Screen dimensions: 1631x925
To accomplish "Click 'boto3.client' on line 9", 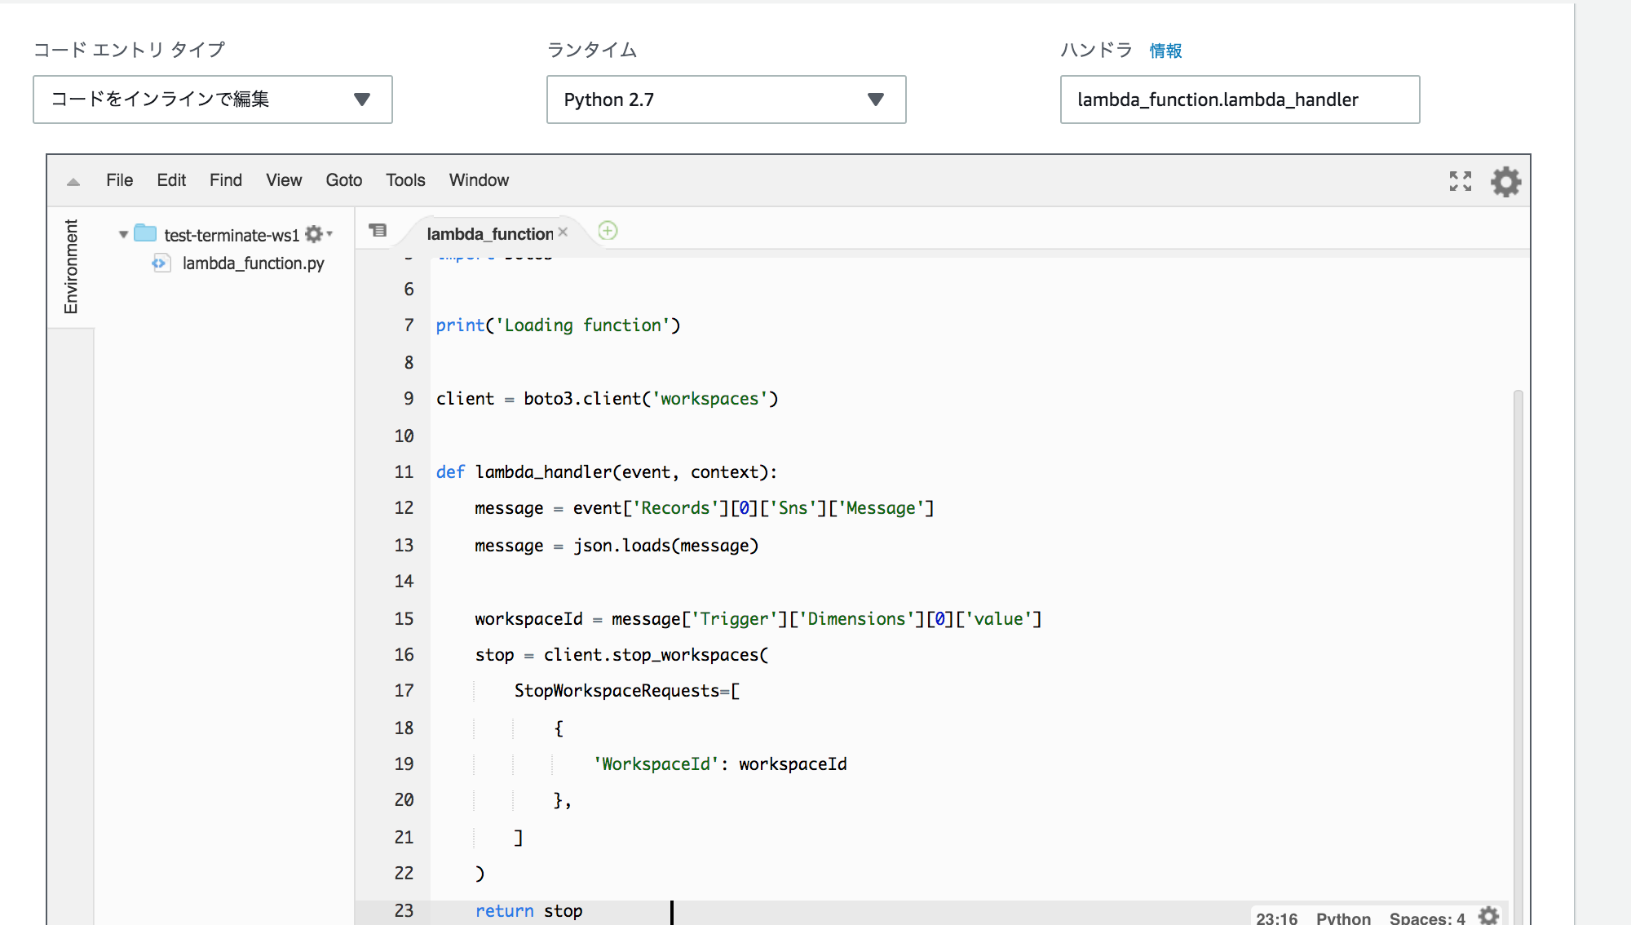I will point(582,399).
